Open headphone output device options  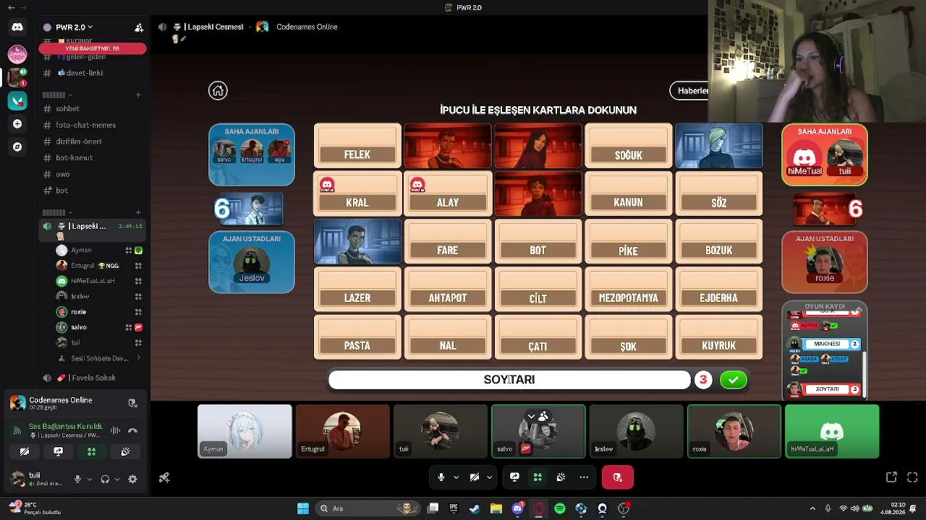click(x=117, y=479)
